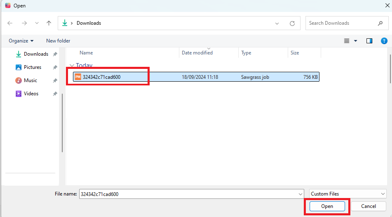The image size is (392, 217).
Task: Select Downloads in the address path
Action: [x=89, y=23]
